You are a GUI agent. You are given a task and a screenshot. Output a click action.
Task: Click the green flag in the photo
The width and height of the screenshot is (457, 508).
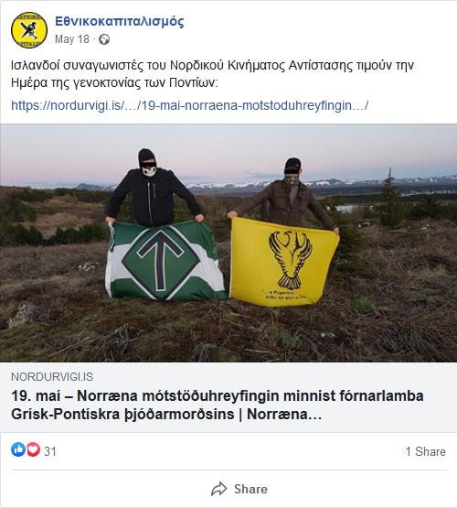pyautogui.click(x=165, y=261)
